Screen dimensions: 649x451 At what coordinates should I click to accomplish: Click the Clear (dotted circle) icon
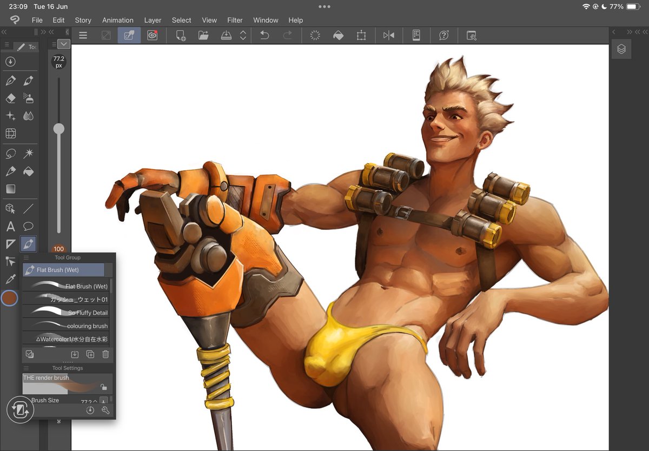[315, 36]
